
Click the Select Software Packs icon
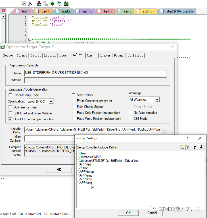tap(59, 4)
